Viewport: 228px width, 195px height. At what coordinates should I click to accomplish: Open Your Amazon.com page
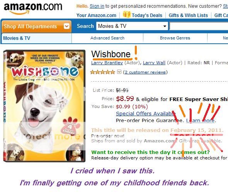tap(96, 15)
